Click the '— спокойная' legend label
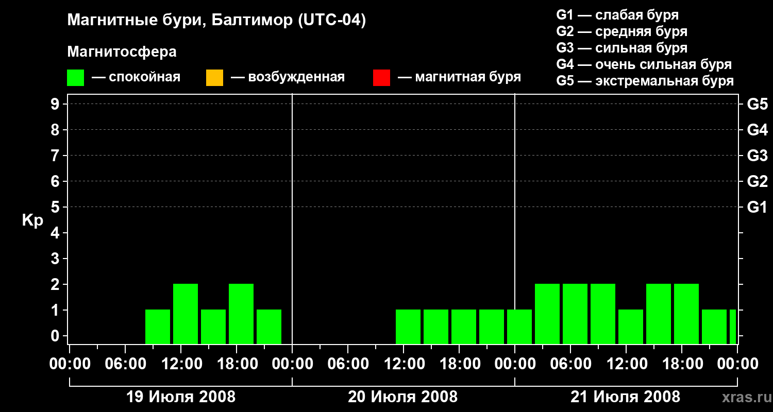The width and height of the screenshot is (773, 412). 136,78
